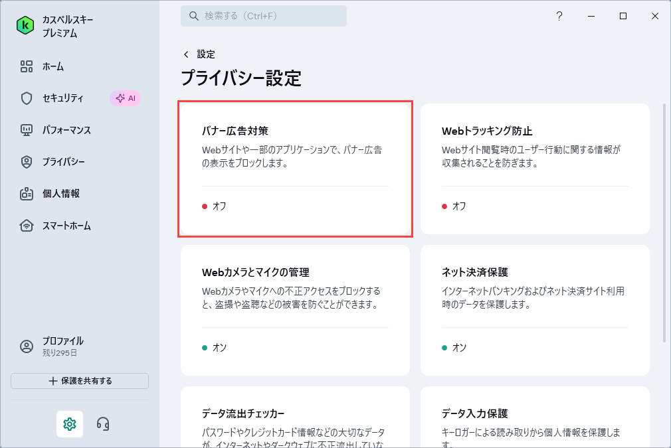
Task: Click the 設定 breadcrumb link
Action: [206, 54]
